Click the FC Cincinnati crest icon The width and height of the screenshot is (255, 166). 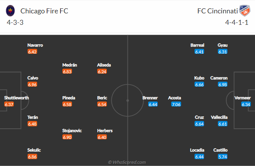click(245, 11)
